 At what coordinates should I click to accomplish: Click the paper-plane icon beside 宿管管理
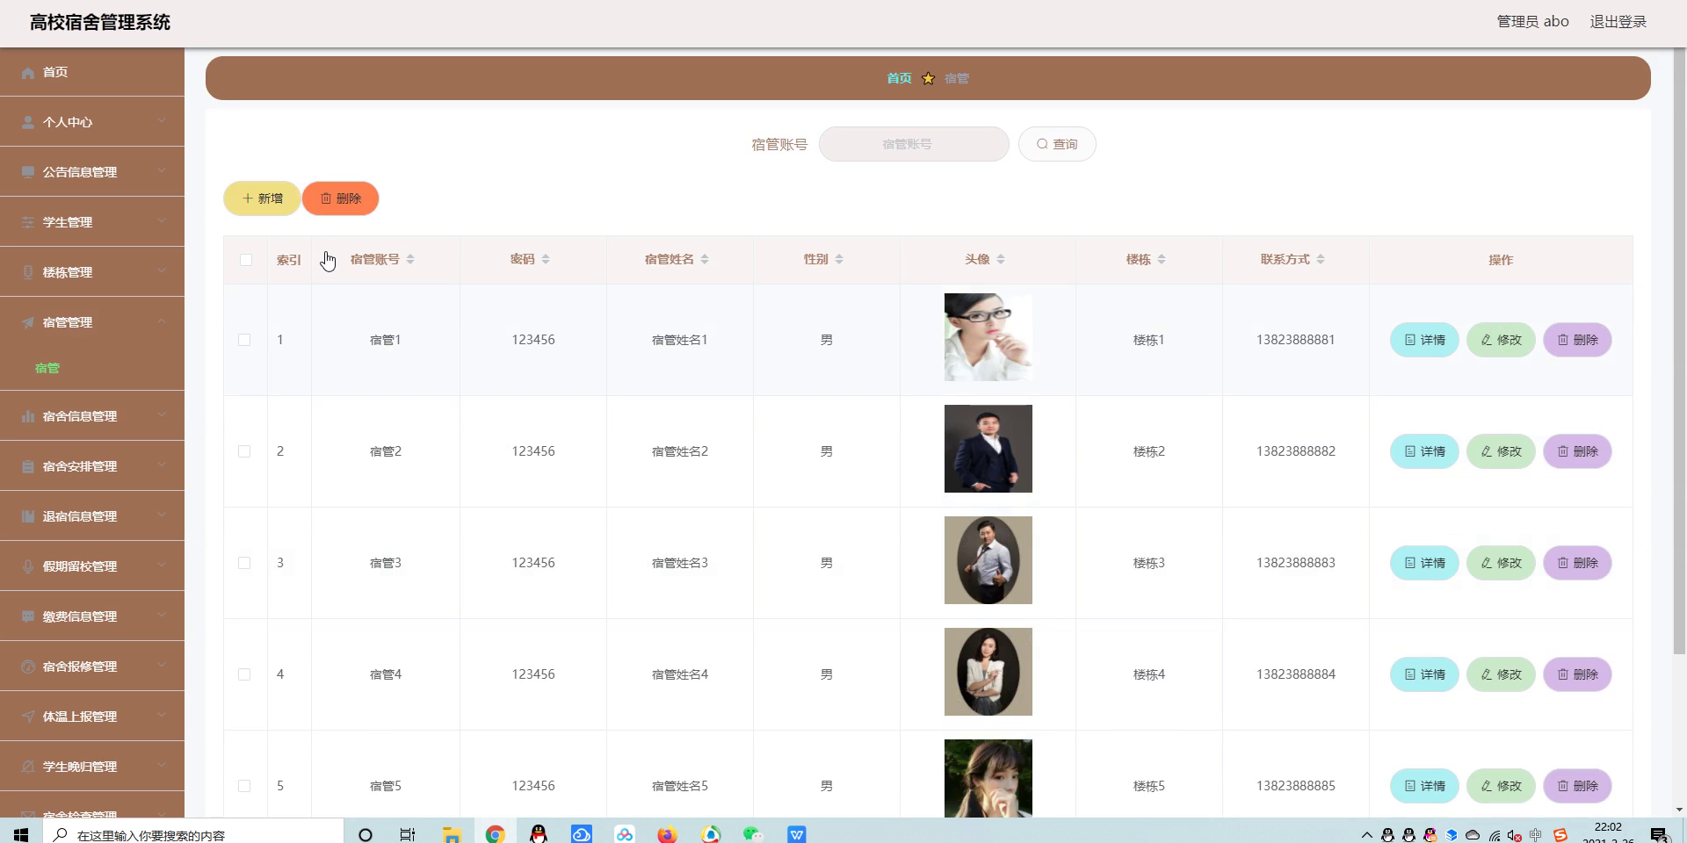point(28,323)
